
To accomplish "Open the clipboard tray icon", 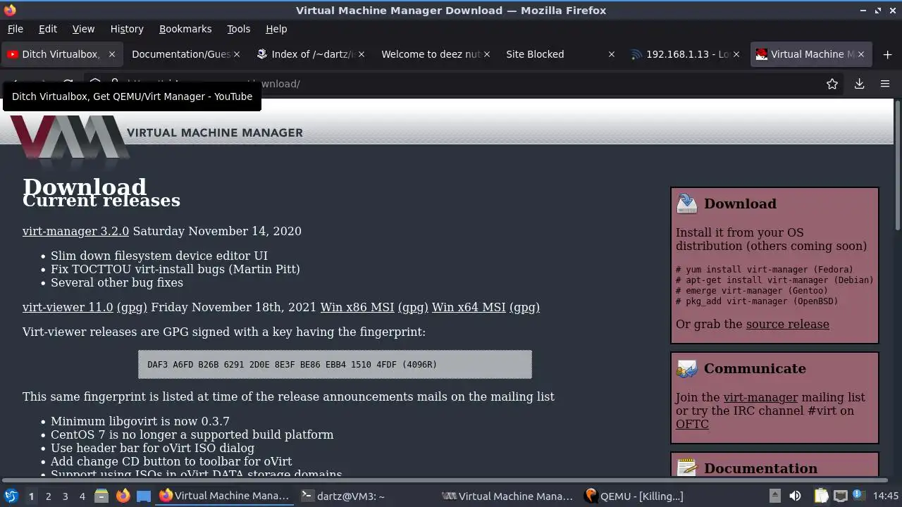I will tap(822, 496).
